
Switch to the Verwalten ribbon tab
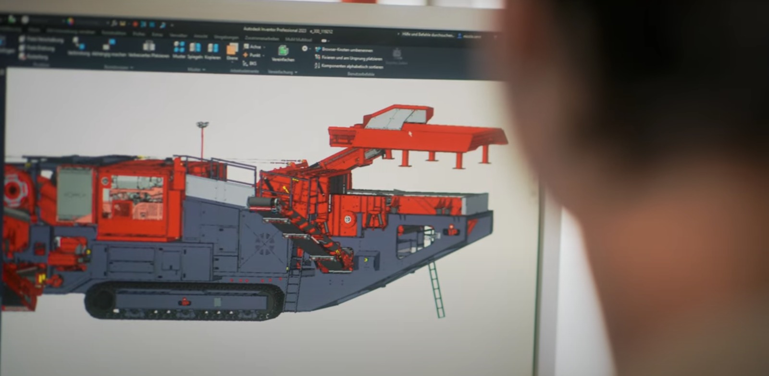pos(178,35)
